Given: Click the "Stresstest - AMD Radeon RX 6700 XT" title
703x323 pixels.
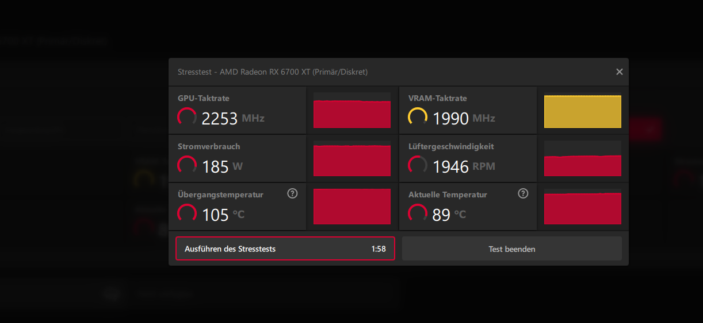Looking at the screenshot, I should (273, 72).
